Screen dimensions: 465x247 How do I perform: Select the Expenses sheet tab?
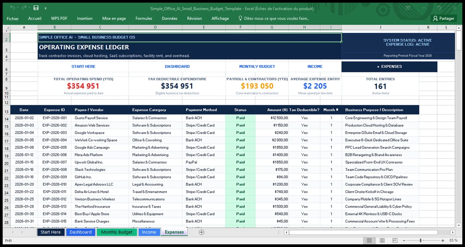click(x=174, y=232)
